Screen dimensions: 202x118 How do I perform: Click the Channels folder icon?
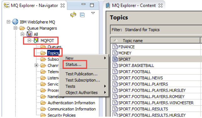(43, 65)
